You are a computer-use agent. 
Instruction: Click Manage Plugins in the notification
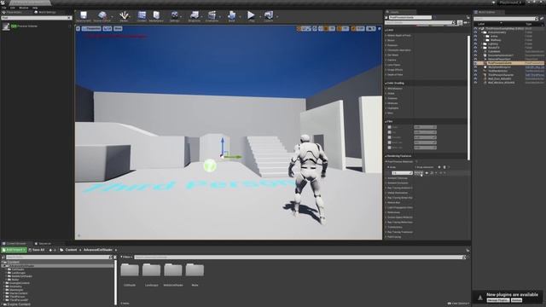[498, 300]
